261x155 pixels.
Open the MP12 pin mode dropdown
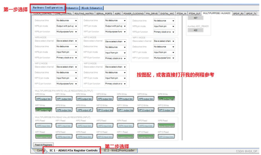coord(67,78)
